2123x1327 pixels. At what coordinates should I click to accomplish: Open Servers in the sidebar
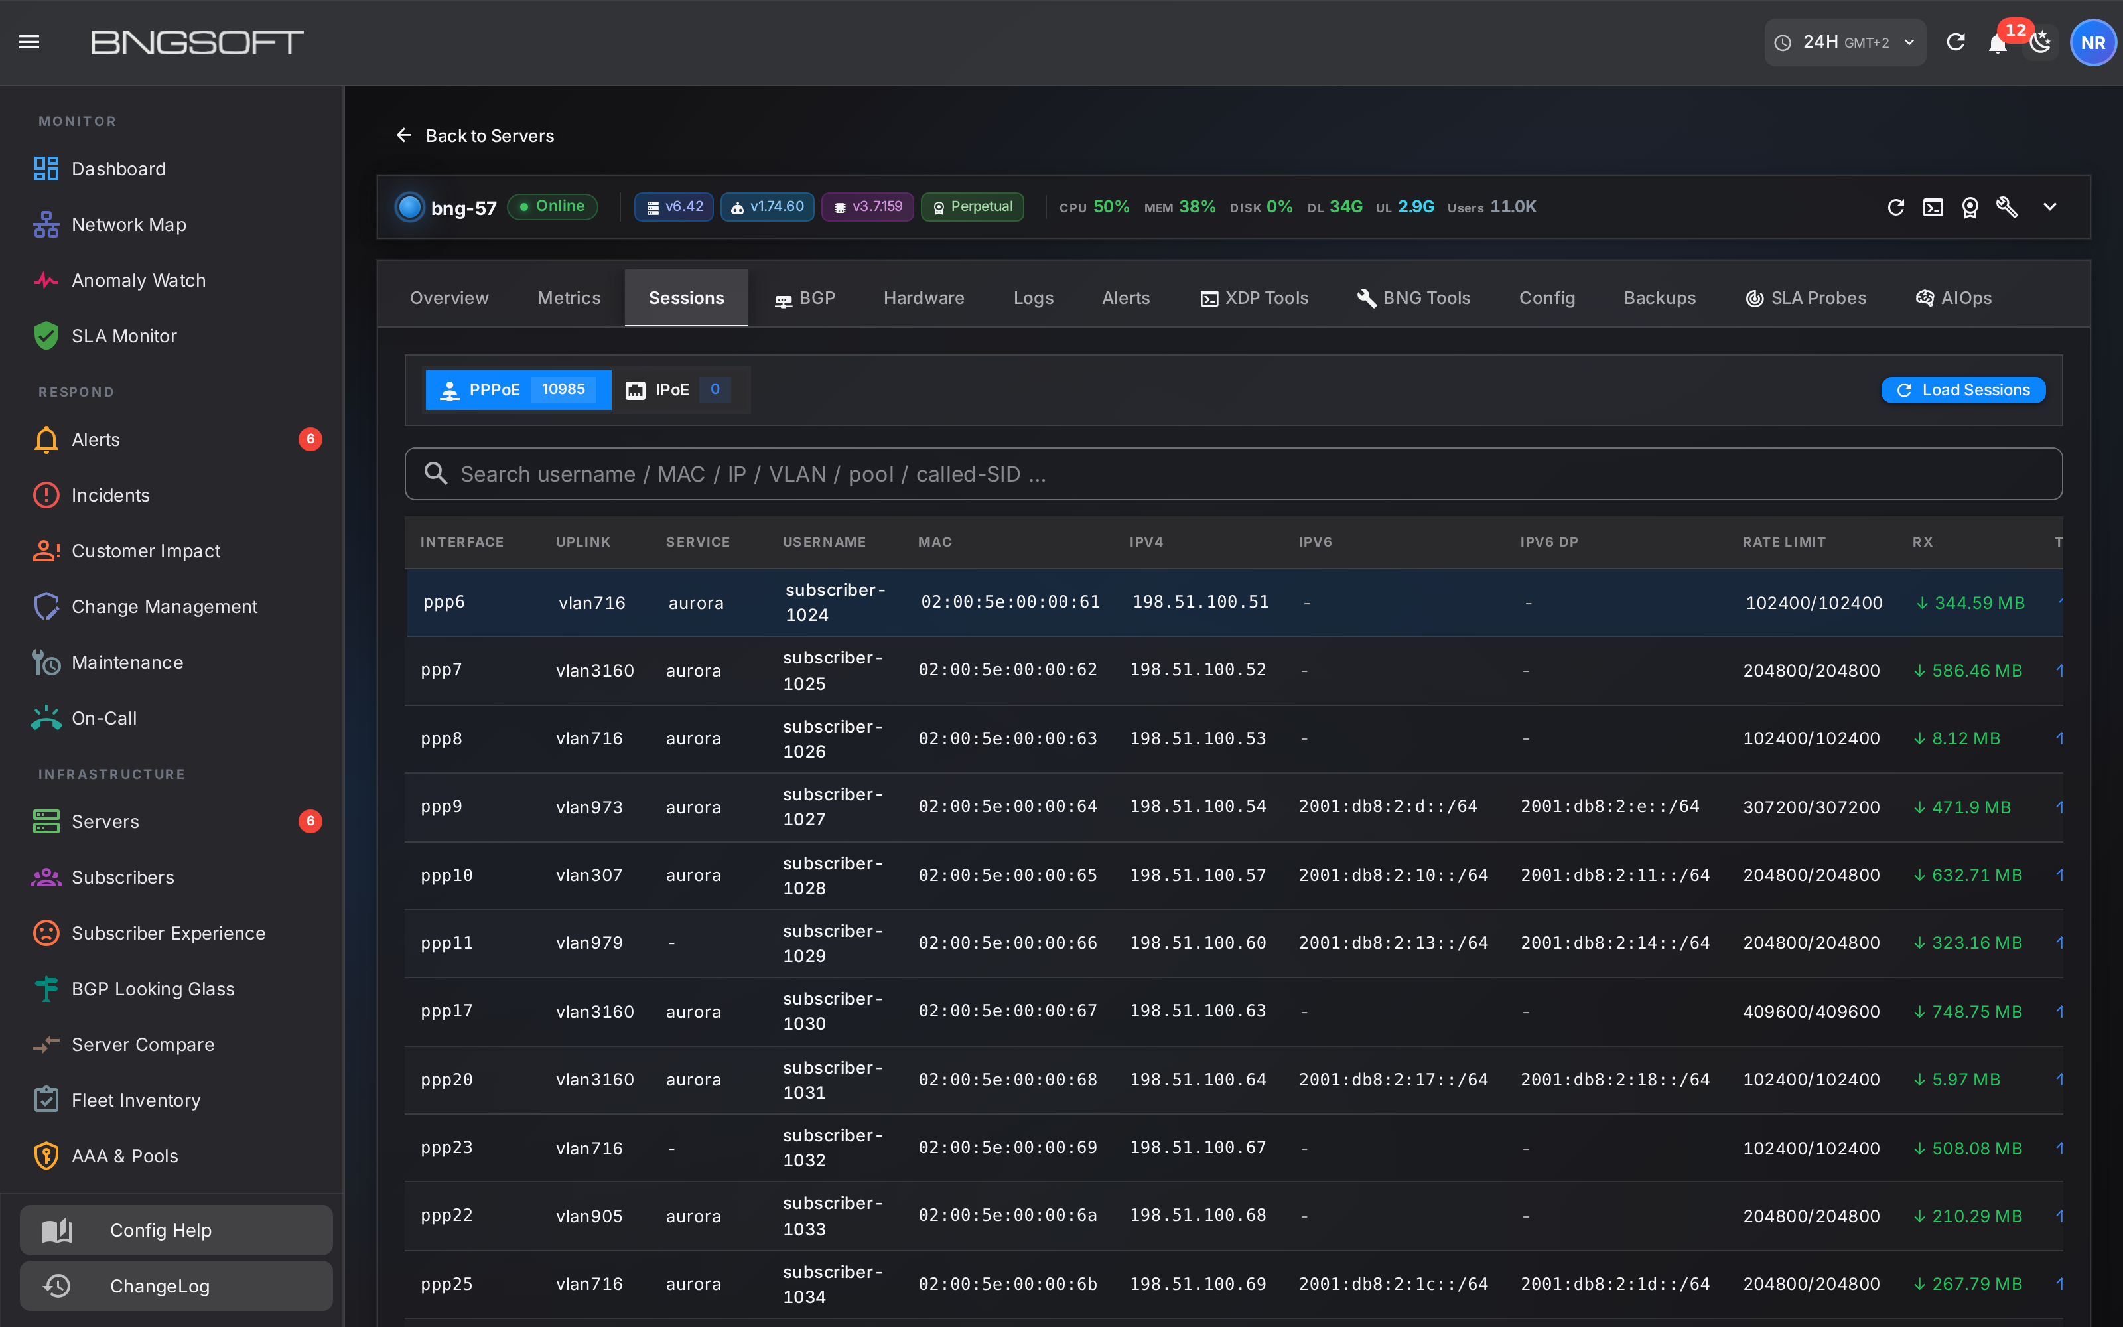click(172, 821)
